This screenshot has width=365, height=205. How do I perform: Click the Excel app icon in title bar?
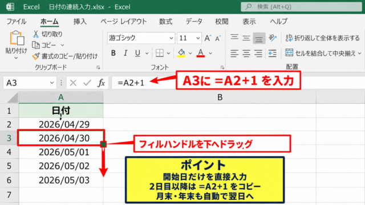(x=10, y=7)
